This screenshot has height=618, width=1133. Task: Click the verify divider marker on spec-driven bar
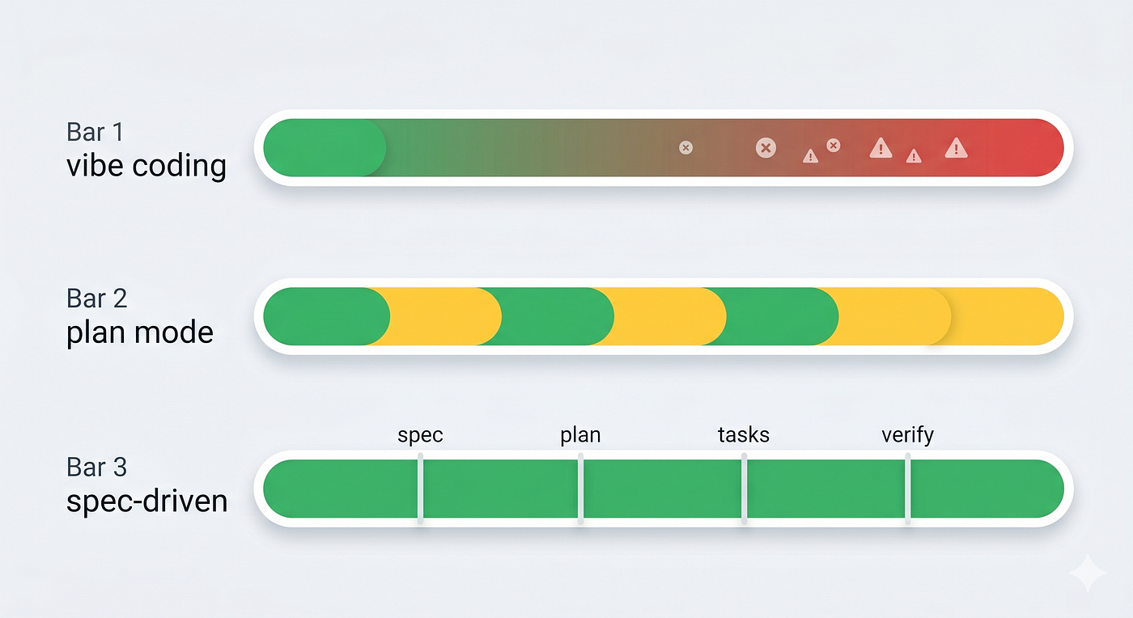coord(907,489)
